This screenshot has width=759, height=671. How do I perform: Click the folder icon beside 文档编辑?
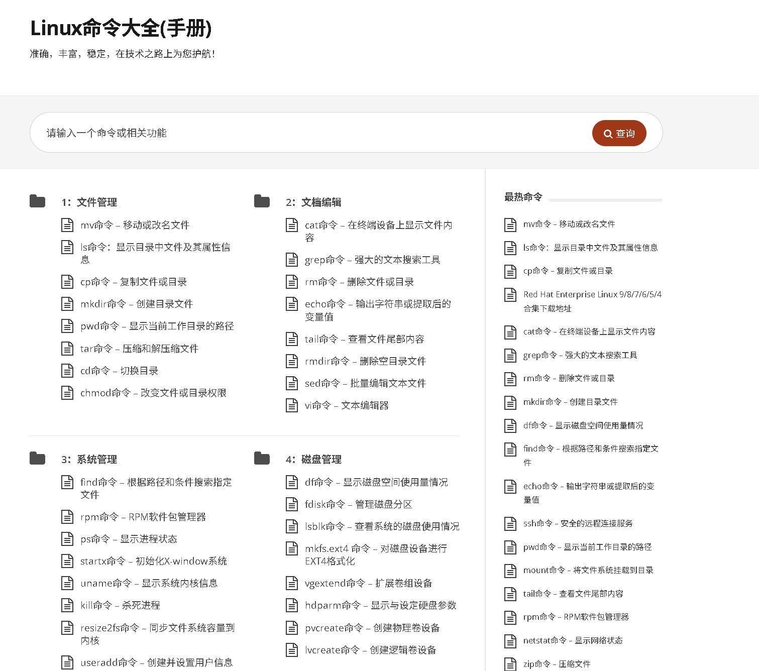tap(262, 201)
